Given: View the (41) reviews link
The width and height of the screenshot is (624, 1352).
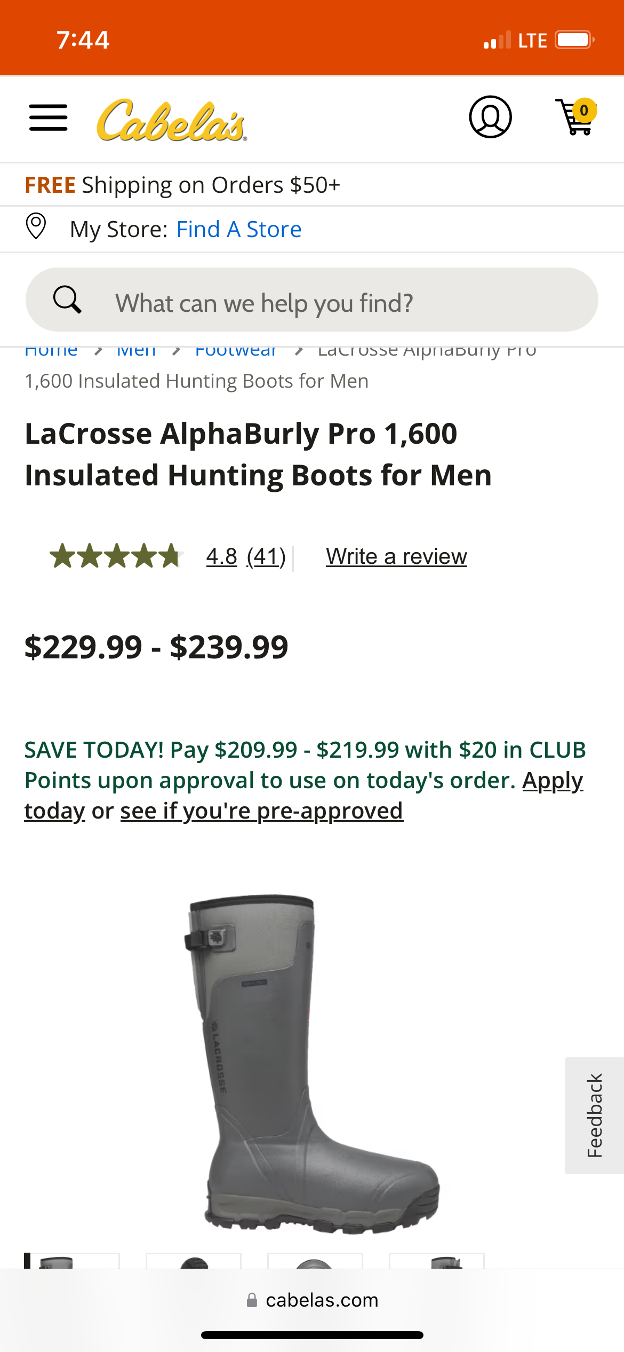Looking at the screenshot, I should click(x=266, y=556).
